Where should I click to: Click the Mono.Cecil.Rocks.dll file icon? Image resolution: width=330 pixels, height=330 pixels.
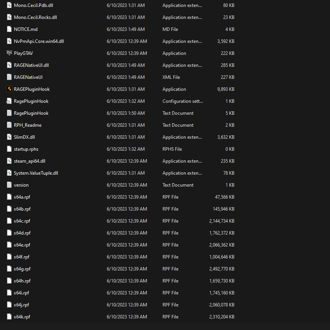[9, 17]
